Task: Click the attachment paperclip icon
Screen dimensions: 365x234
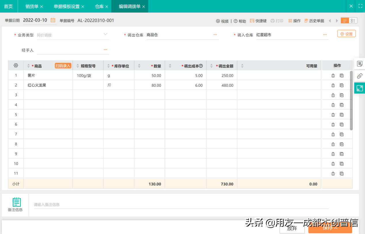Action: pos(359,76)
